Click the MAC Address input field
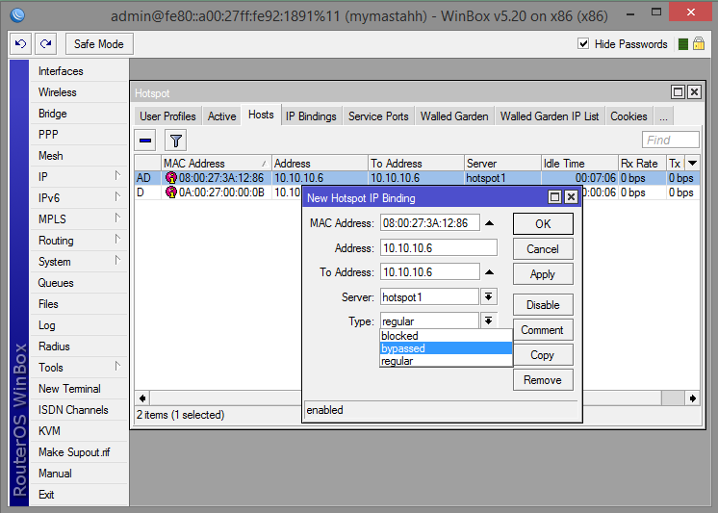The width and height of the screenshot is (718, 513). point(430,223)
